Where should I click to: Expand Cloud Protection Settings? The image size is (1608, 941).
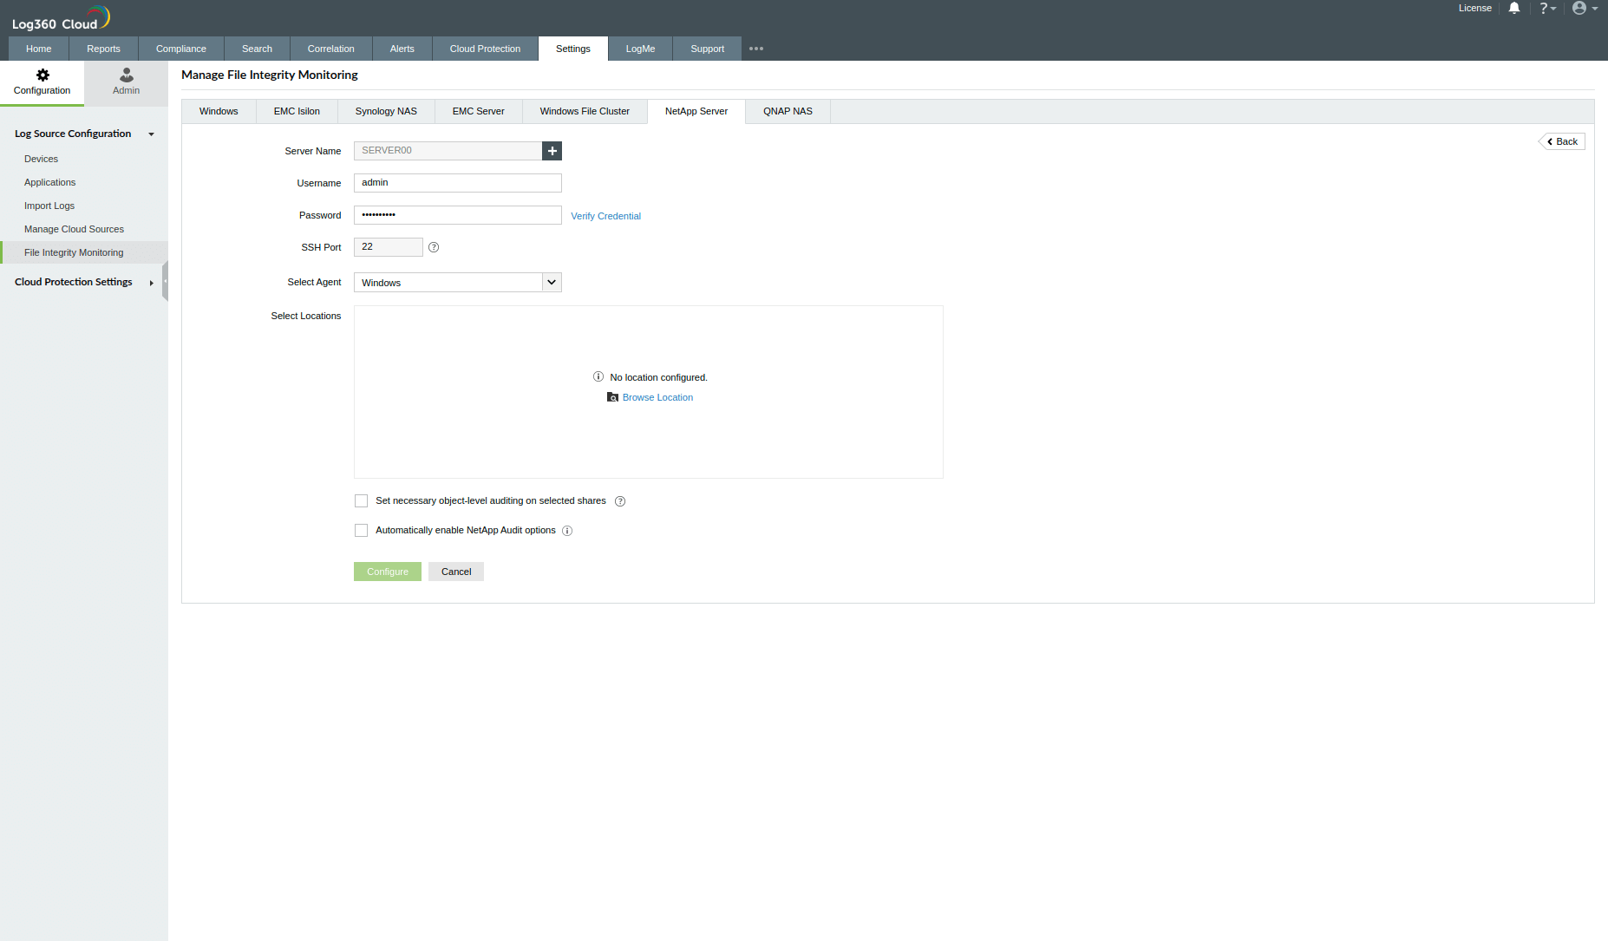(151, 282)
